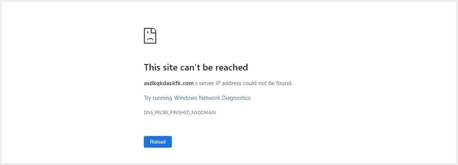Click the word "This" in the heading
458x165 pixels.
pos(152,67)
